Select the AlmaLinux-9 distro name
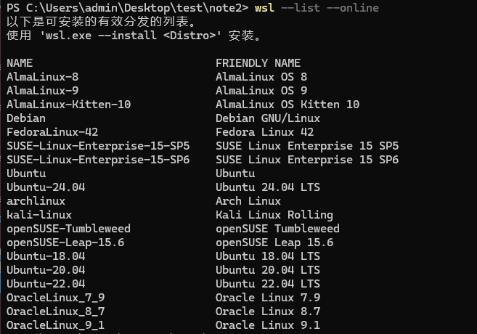Viewport: 477px width, 334px height. (43, 90)
